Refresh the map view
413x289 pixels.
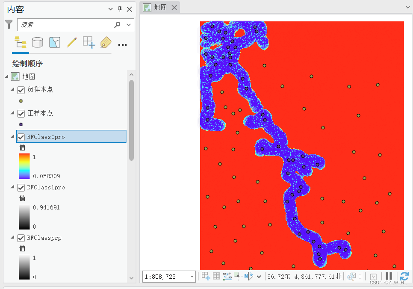(x=404, y=276)
